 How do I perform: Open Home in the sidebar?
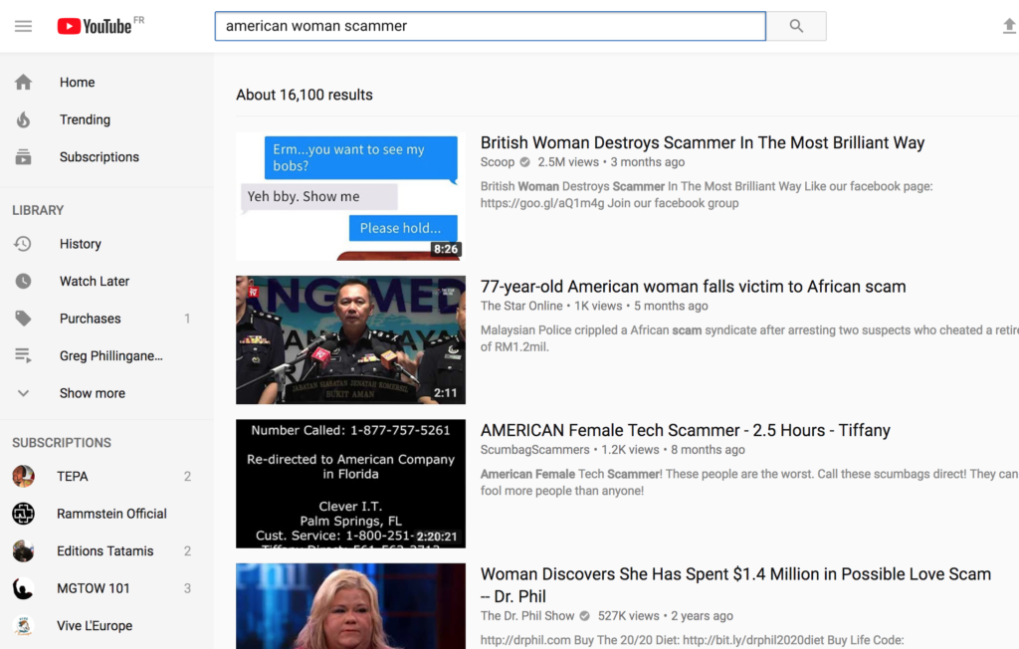(x=78, y=82)
